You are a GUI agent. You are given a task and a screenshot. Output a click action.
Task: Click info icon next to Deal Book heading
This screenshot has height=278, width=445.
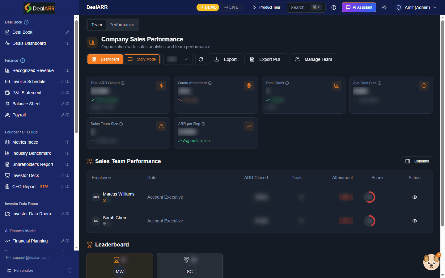[x=26, y=22]
